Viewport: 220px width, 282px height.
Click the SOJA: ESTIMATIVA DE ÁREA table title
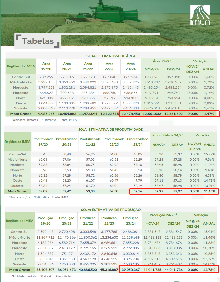[x=111, y=56]
